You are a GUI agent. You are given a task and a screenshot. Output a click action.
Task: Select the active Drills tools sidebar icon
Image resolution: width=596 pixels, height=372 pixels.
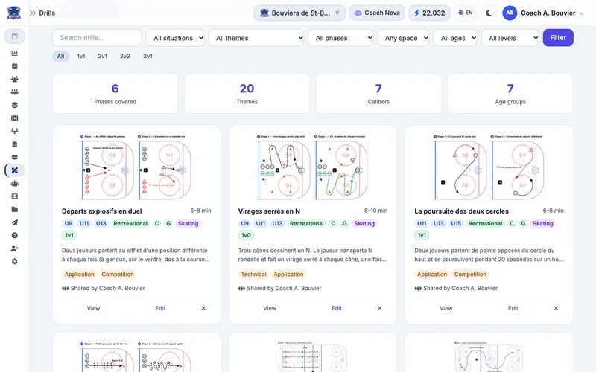14,170
